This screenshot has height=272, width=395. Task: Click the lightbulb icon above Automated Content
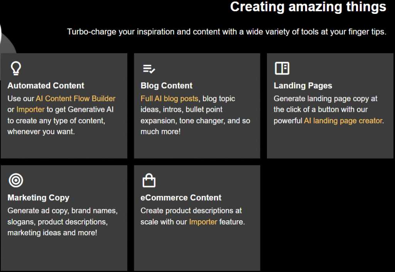point(15,68)
